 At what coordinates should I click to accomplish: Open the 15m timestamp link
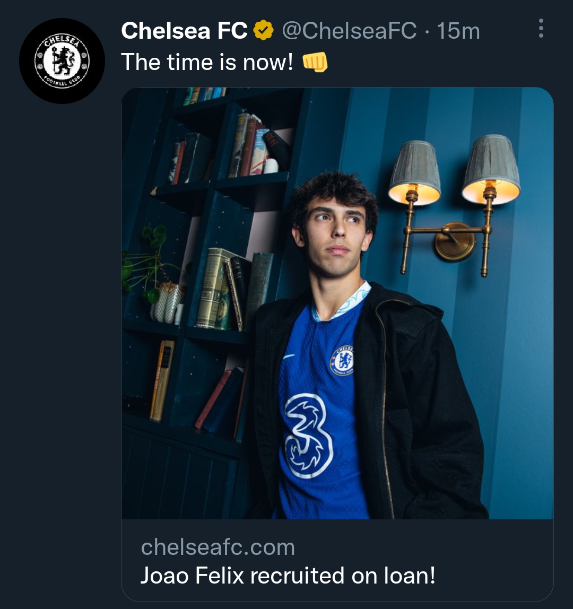pyautogui.click(x=458, y=31)
